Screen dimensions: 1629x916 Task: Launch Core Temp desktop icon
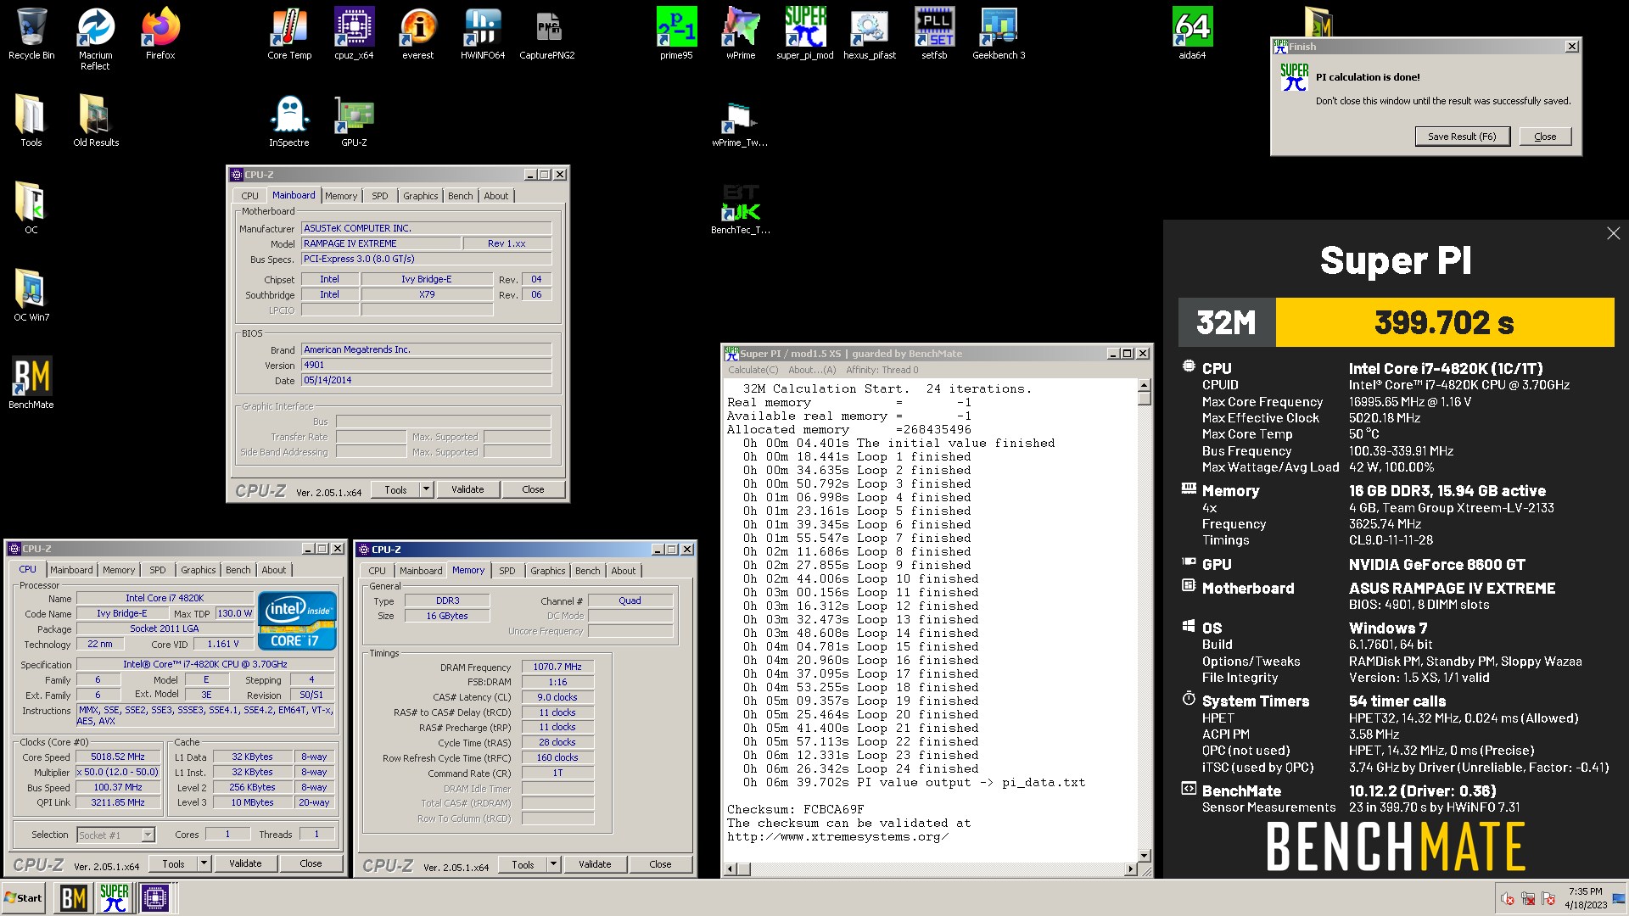[x=289, y=34]
